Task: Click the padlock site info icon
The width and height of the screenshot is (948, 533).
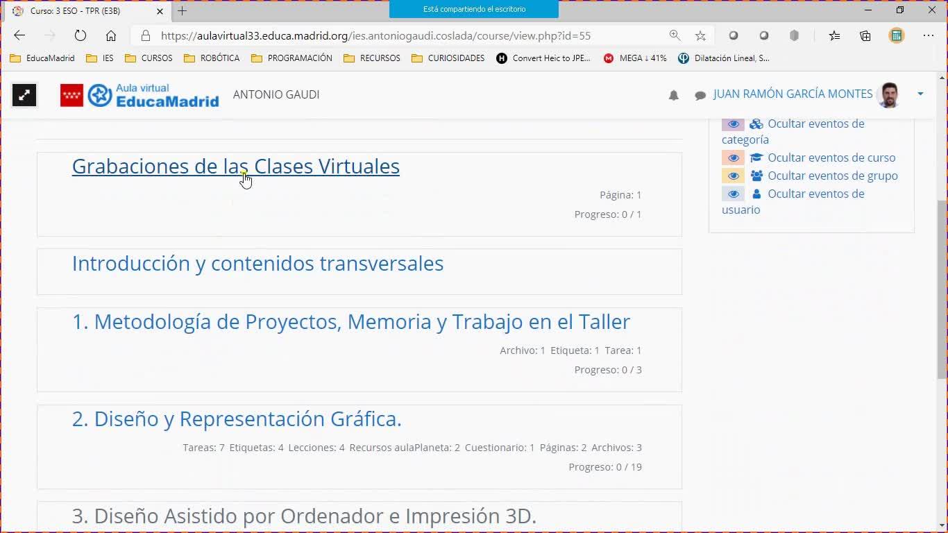Action: click(145, 35)
